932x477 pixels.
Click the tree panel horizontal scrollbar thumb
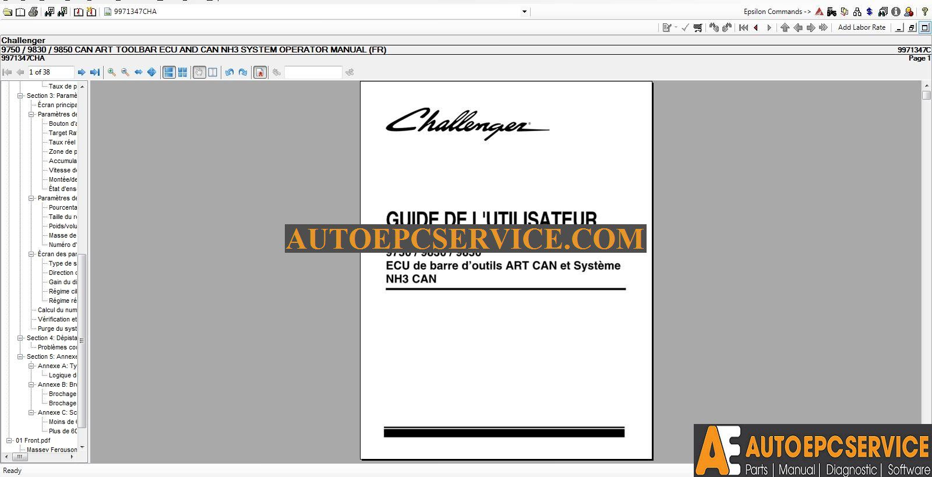(19, 457)
